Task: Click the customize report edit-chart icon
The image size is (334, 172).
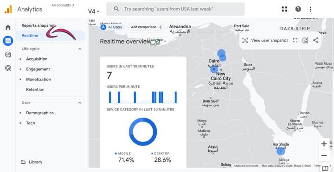Action: (x=305, y=40)
